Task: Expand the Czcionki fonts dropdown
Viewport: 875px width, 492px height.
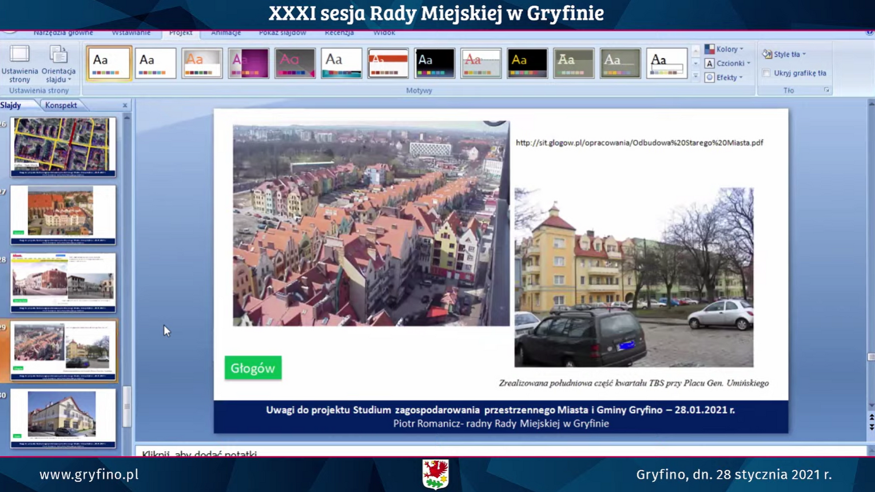Action: [748, 64]
